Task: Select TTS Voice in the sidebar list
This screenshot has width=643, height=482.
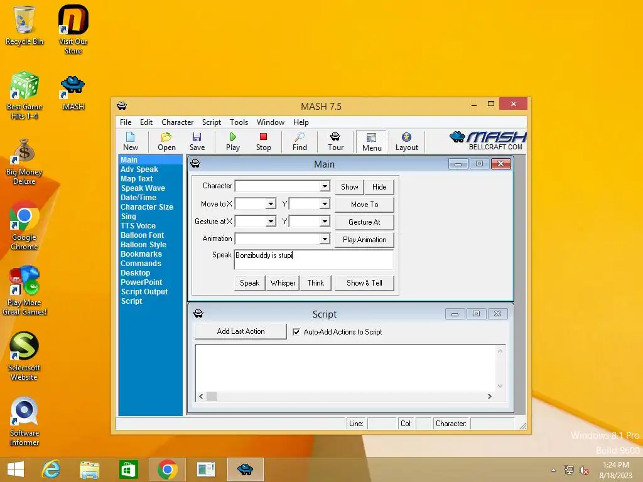Action: (x=138, y=226)
